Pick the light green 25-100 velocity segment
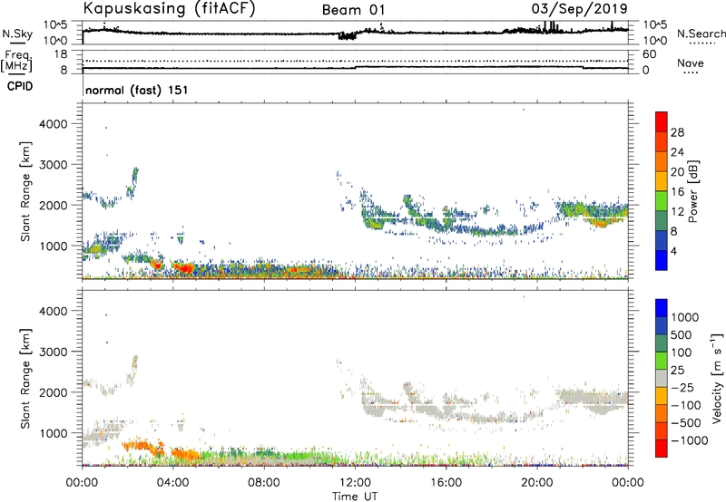The height and width of the screenshot is (502, 726). [x=662, y=361]
